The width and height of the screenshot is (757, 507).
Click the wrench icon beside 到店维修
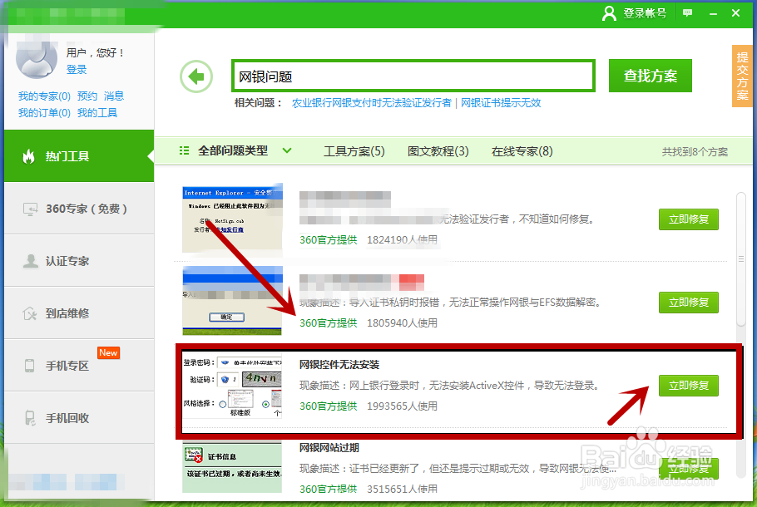point(30,313)
